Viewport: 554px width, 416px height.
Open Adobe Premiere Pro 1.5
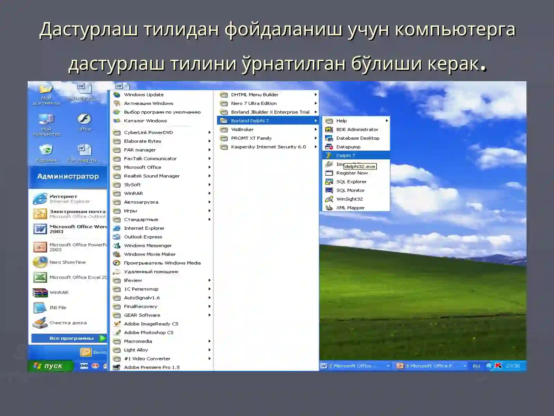161,367
